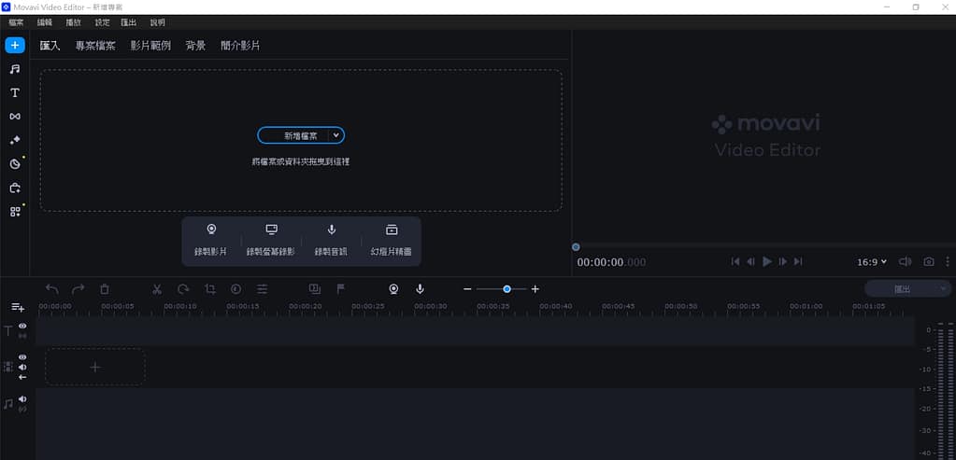Open the Sounds music-note sidebar tab
The width and height of the screenshot is (956, 460).
[15, 69]
